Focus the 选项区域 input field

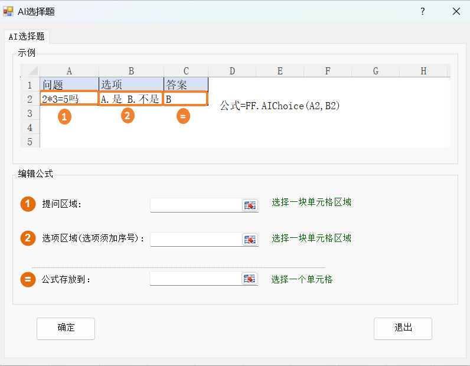click(196, 240)
